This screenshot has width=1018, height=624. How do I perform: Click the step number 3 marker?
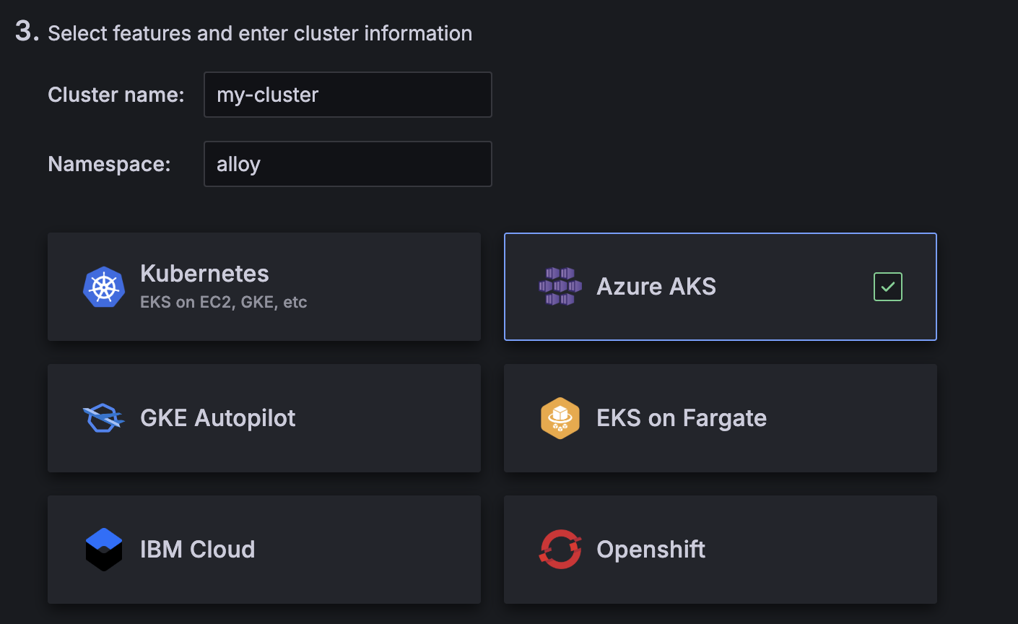tap(26, 32)
